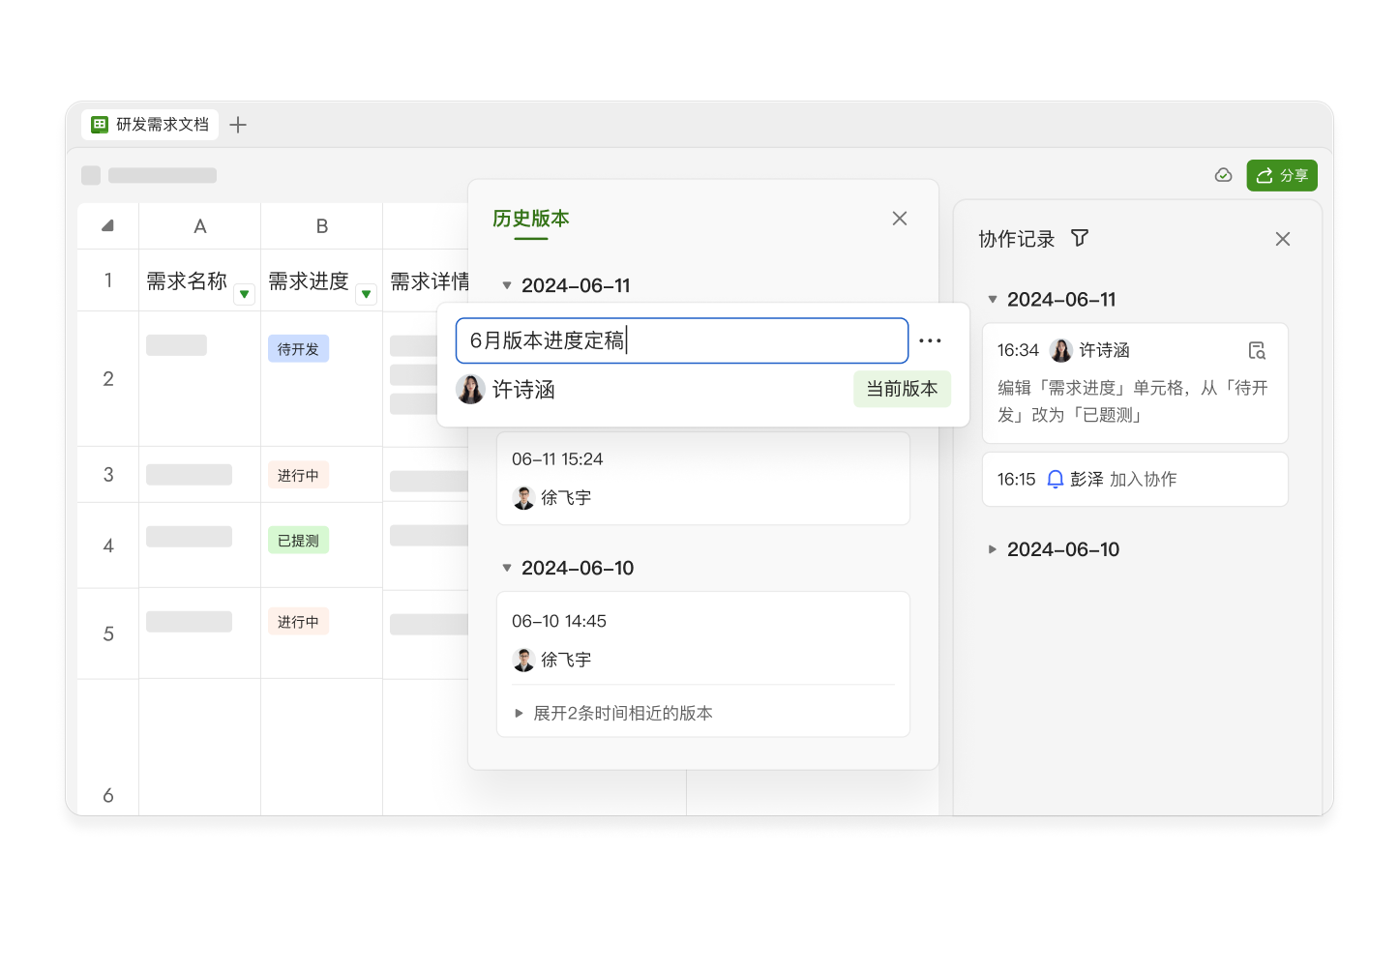Image resolution: width=1399 pixels, height=972 pixels.
Task: Click the plus icon to add new tab
Action: (x=238, y=125)
